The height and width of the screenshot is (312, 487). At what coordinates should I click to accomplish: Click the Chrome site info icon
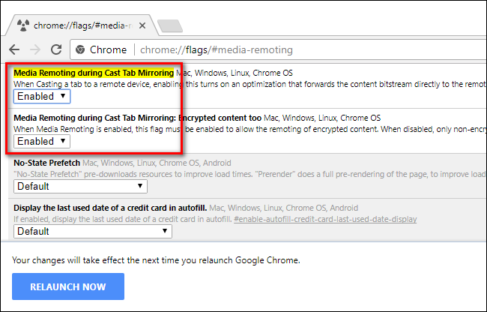(x=79, y=50)
